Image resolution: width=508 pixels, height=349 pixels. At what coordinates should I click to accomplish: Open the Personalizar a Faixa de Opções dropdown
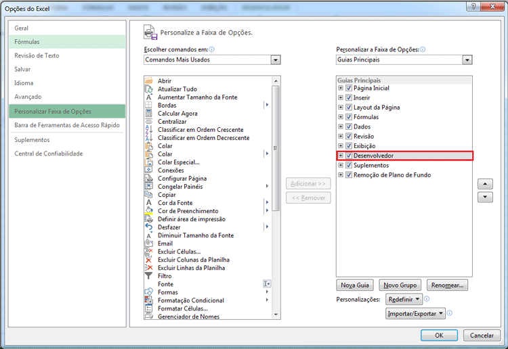pos(467,60)
